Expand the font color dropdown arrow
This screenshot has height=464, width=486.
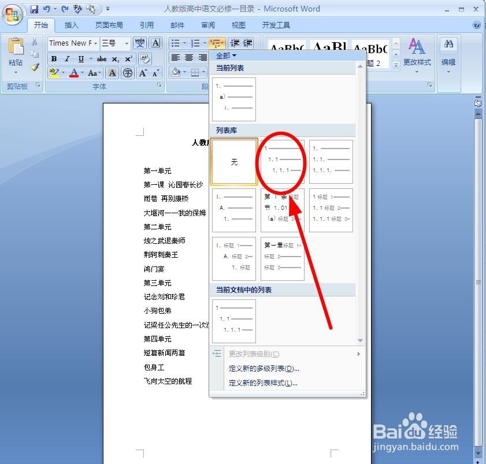pos(82,73)
